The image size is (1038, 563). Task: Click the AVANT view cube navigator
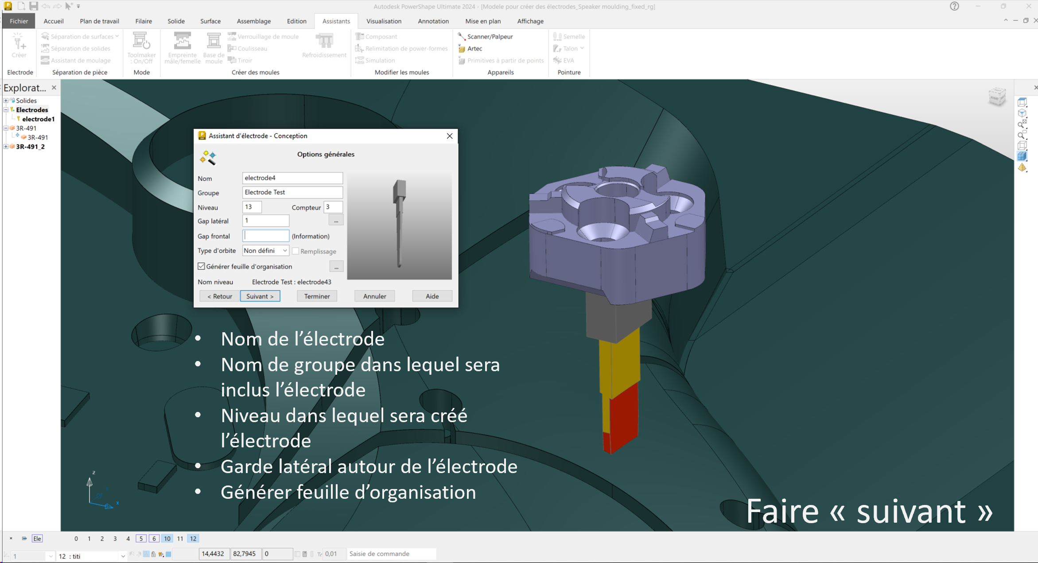(997, 97)
